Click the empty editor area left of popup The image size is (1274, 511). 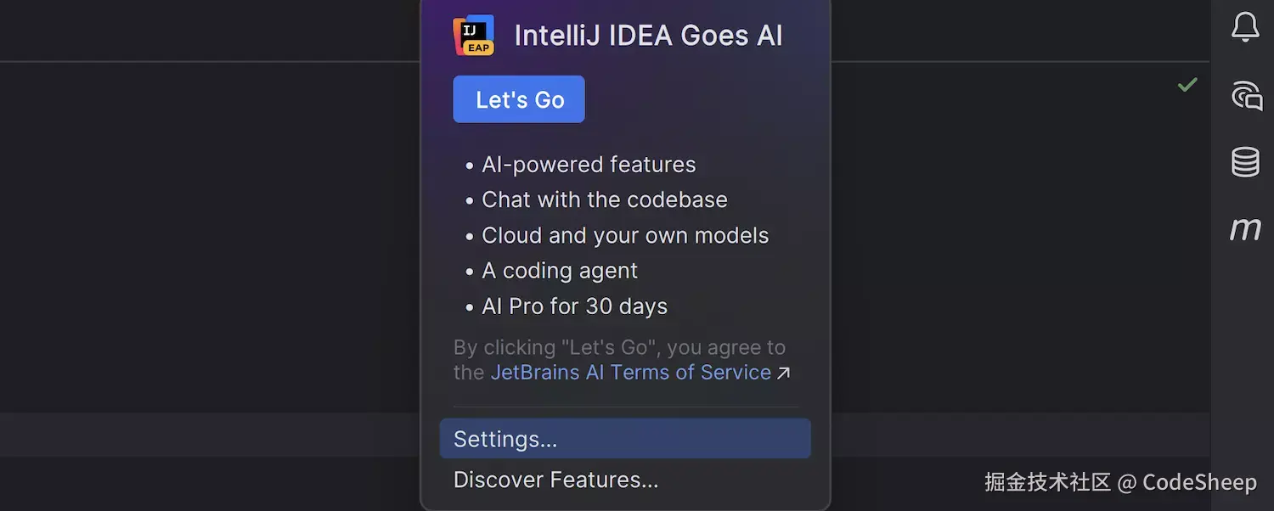coord(212,238)
